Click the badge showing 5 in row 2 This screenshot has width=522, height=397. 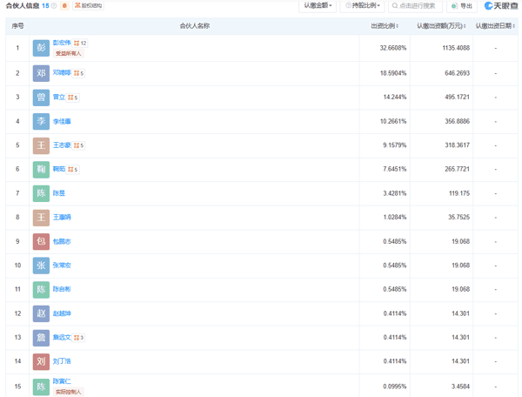tap(78, 73)
